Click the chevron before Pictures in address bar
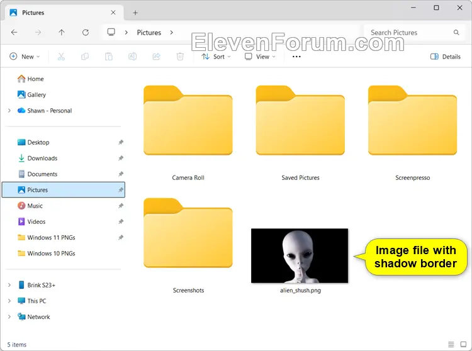 [x=126, y=33]
